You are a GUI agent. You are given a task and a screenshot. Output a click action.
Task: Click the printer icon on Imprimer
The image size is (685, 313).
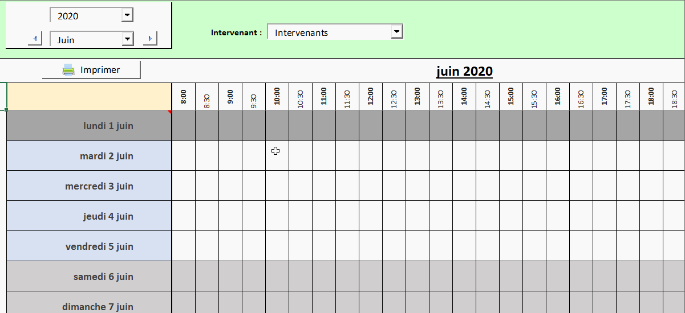tap(68, 70)
